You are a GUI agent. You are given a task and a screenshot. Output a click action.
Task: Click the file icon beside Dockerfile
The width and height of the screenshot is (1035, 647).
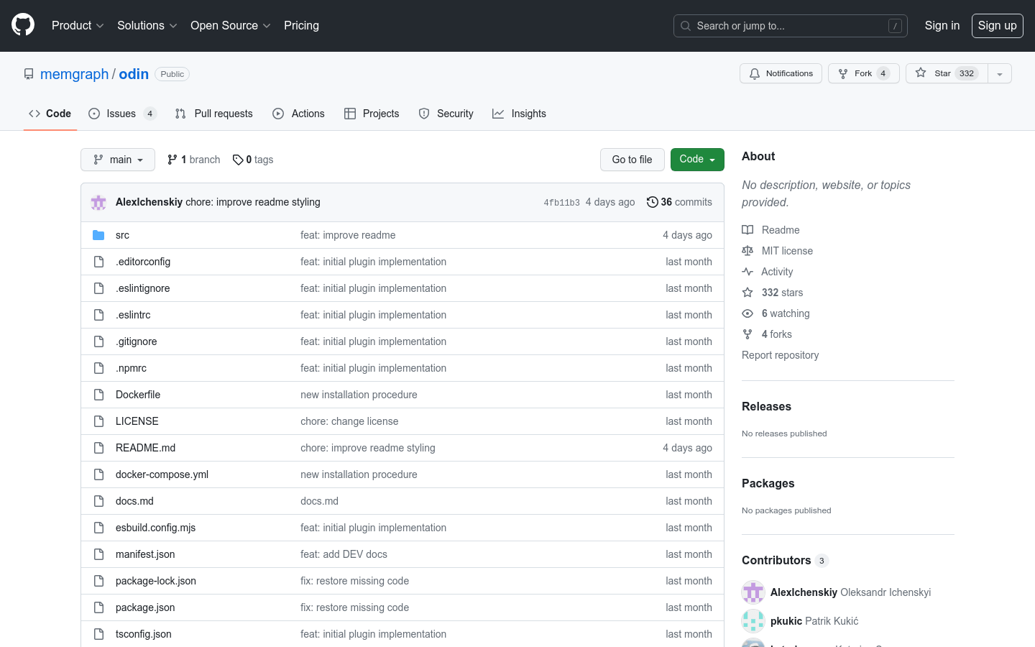pyautogui.click(x=98, y=395)
